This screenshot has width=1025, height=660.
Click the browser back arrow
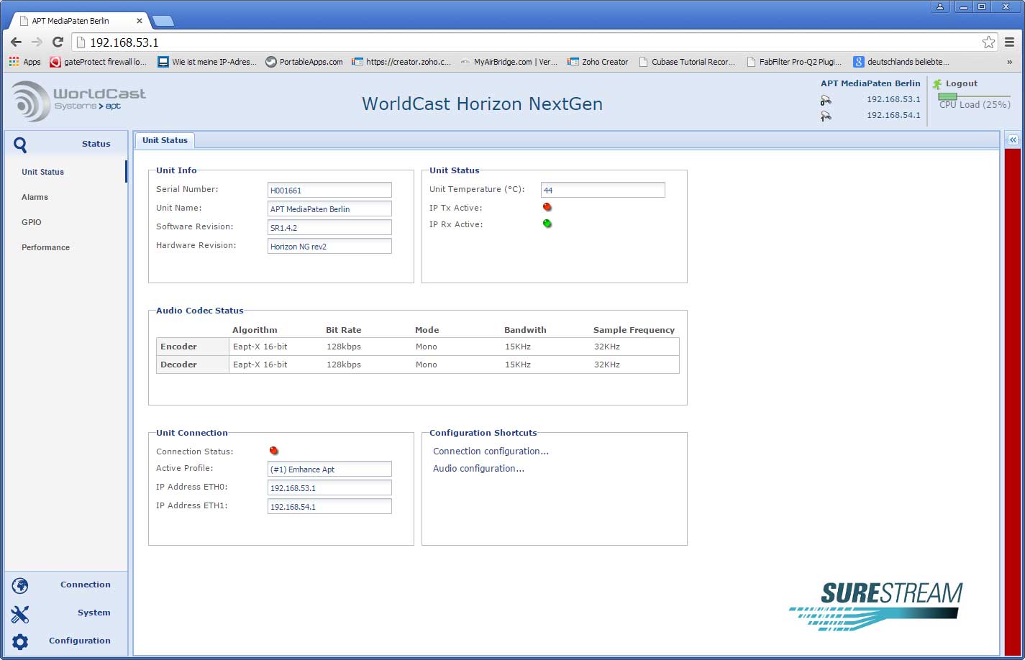(x=16, y=42)
